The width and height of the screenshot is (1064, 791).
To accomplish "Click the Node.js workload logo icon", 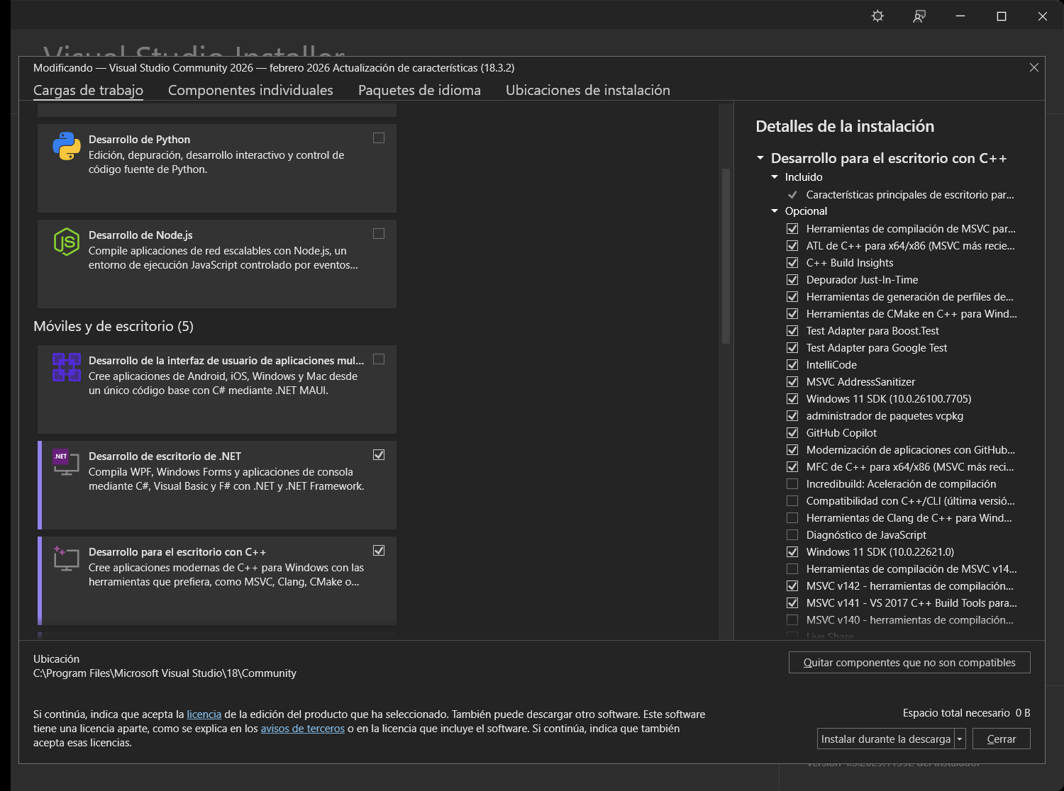I will click(67, 242).
